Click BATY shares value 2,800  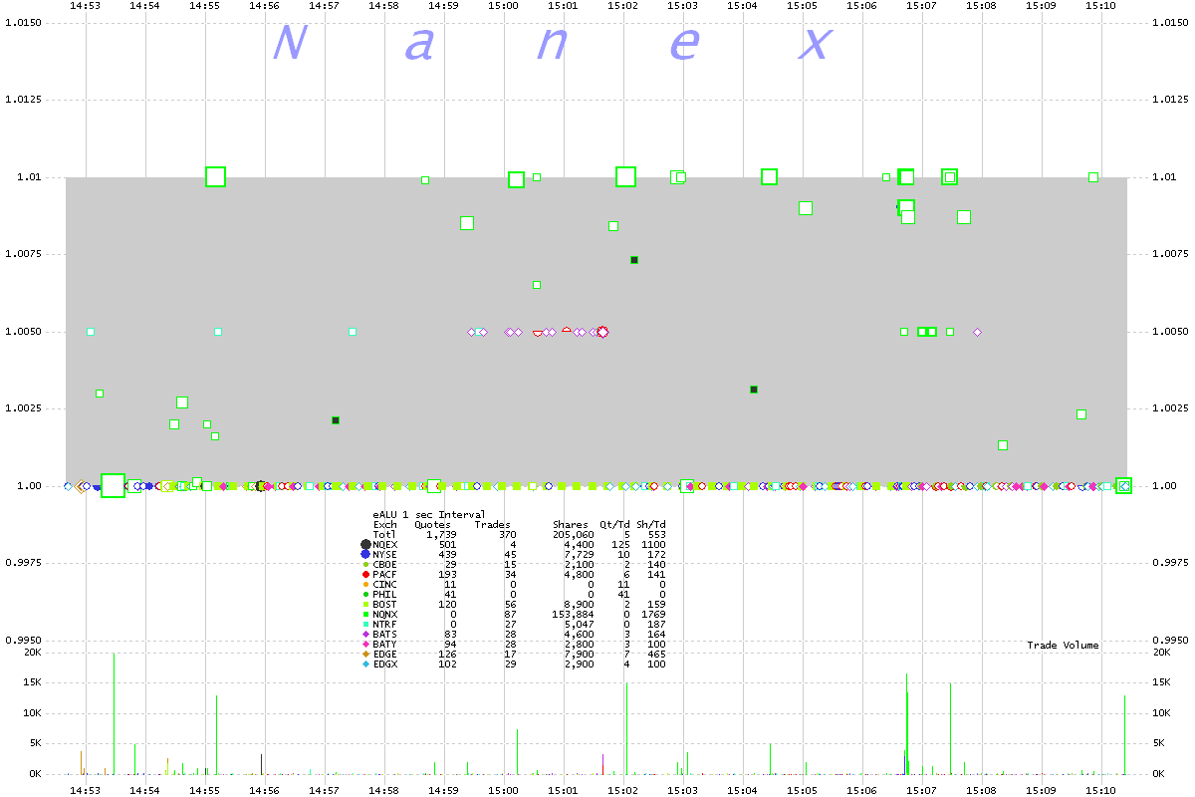coord(580,644)
